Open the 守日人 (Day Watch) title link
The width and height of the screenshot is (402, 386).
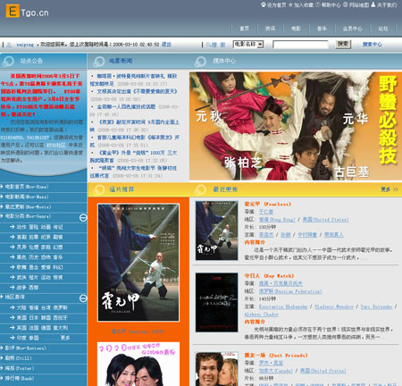click(269, 276)
